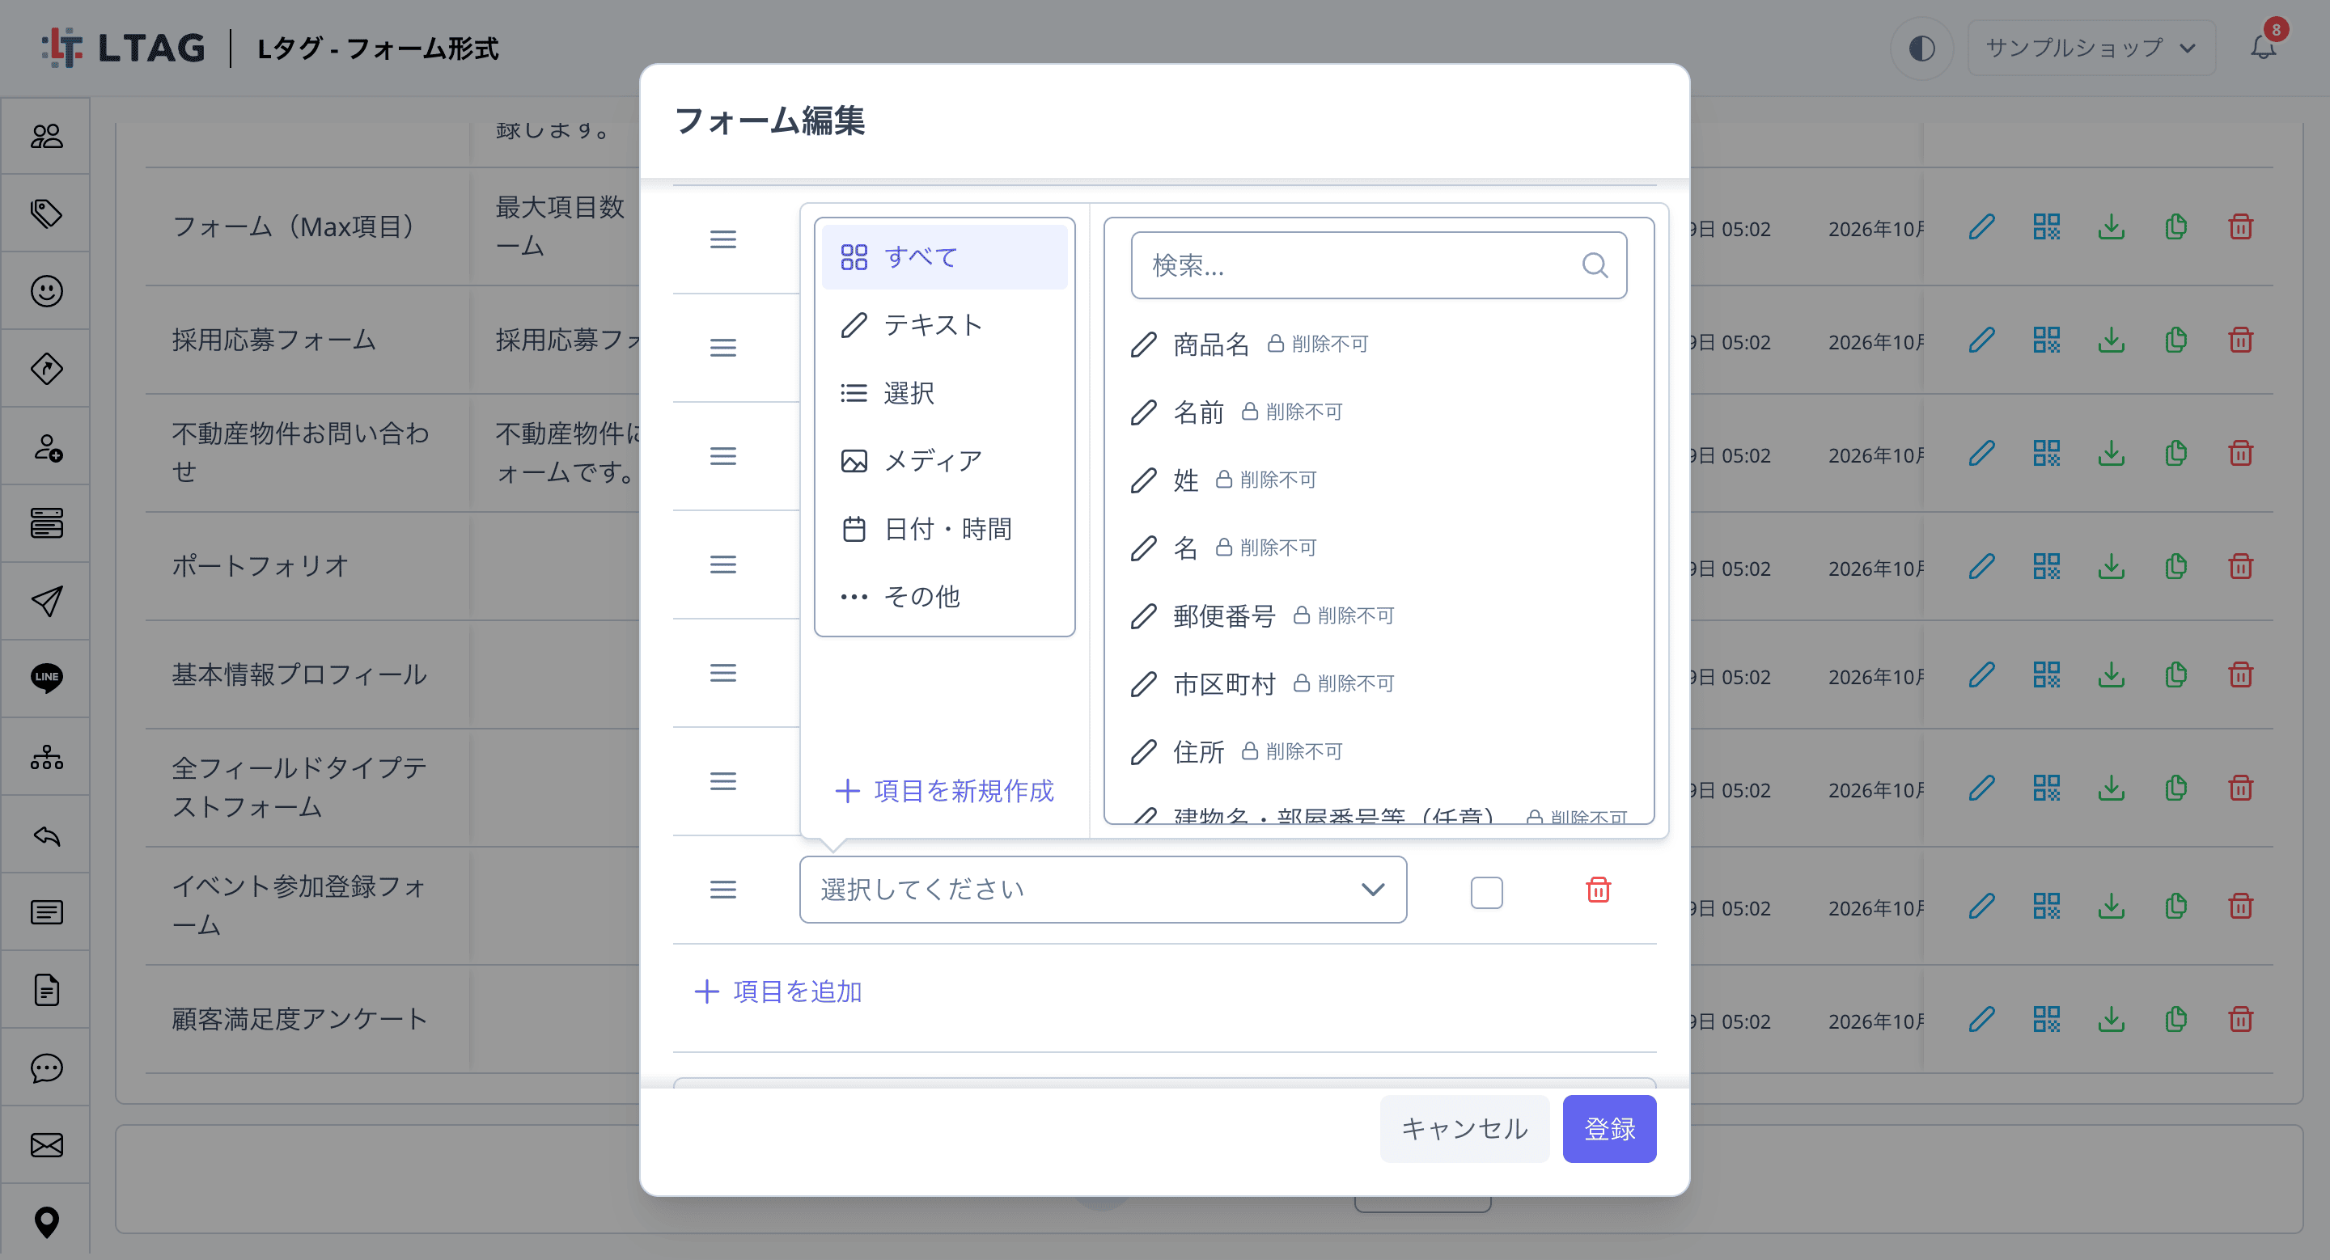Click 項目を新規作成 link
Image resolution: width=2330 pixels, height=1260 pixels.
(x=943, y=791)
